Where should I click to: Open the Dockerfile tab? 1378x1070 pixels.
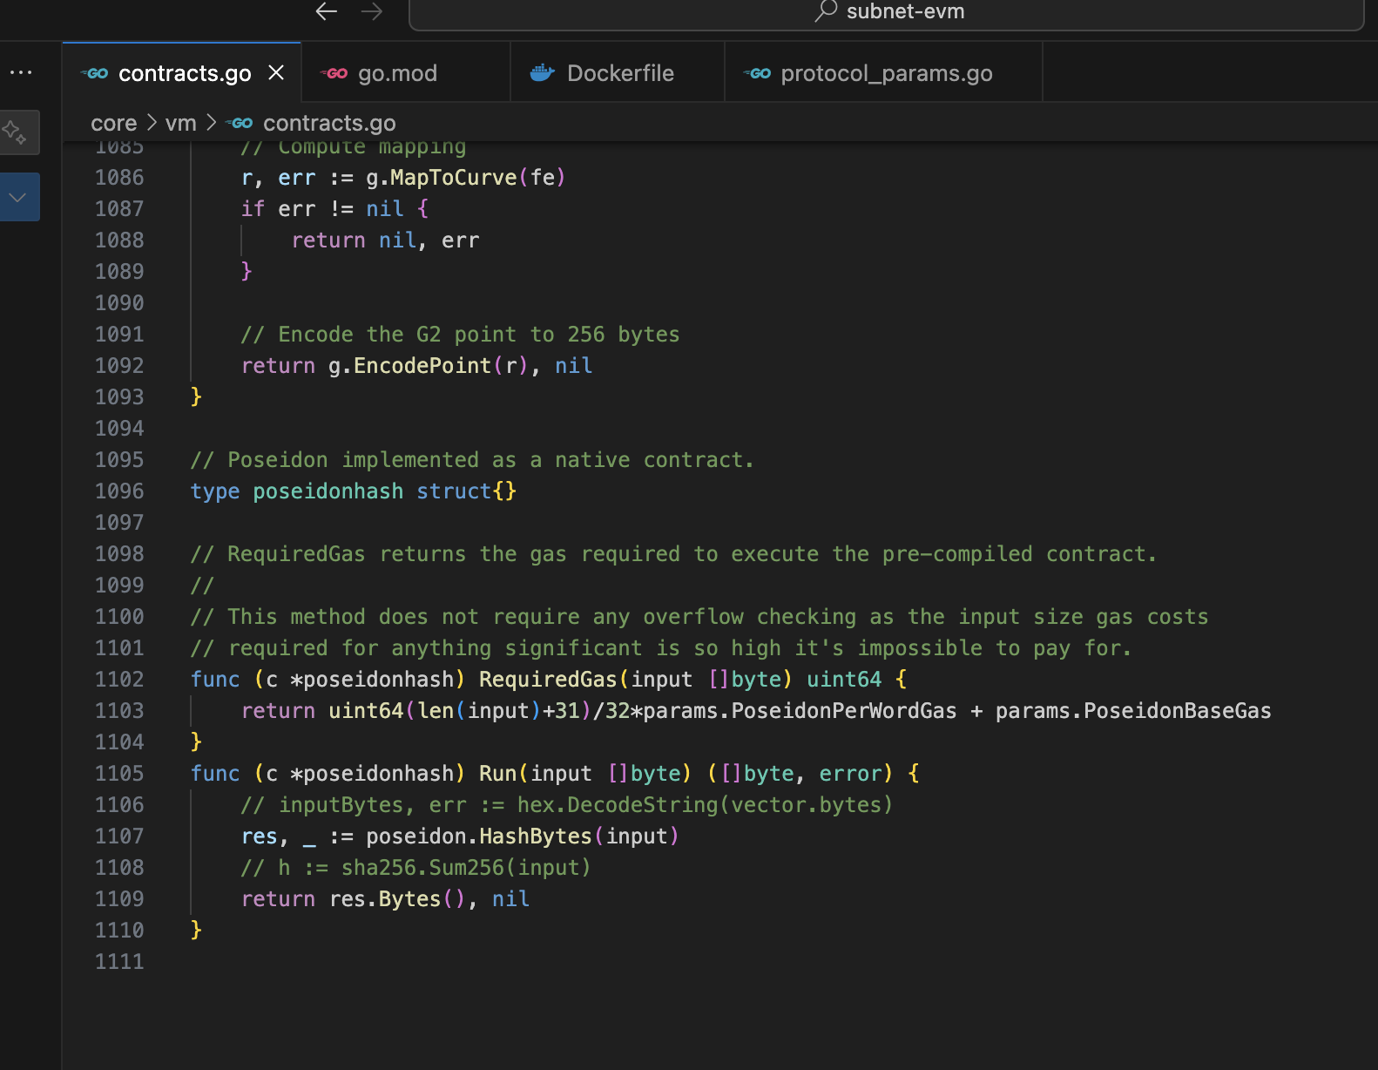click(618, 73)
